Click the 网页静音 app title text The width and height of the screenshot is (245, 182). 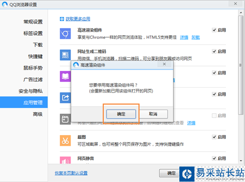(x=86, y=159)
